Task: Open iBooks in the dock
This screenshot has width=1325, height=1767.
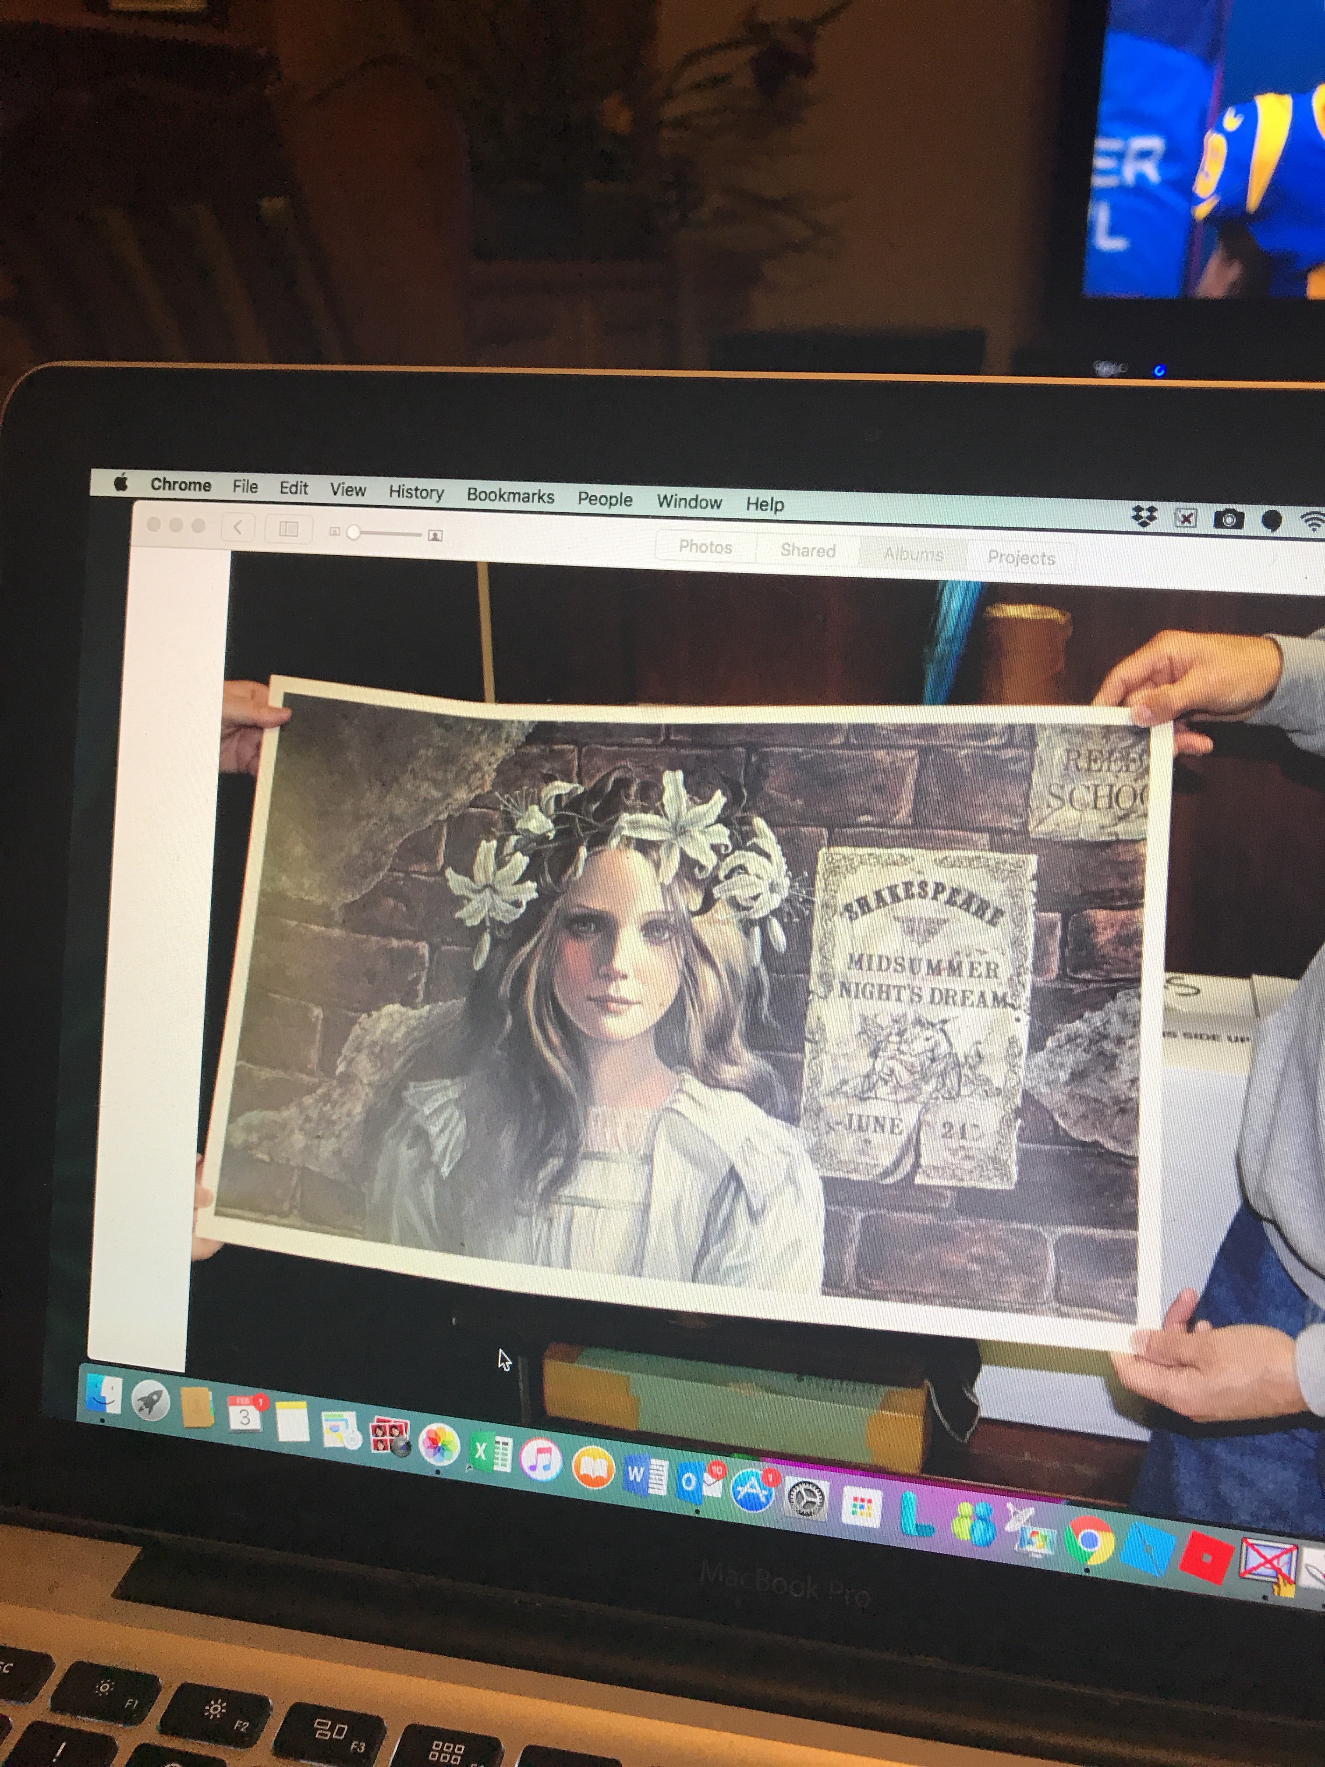Action: [593, 1468]
